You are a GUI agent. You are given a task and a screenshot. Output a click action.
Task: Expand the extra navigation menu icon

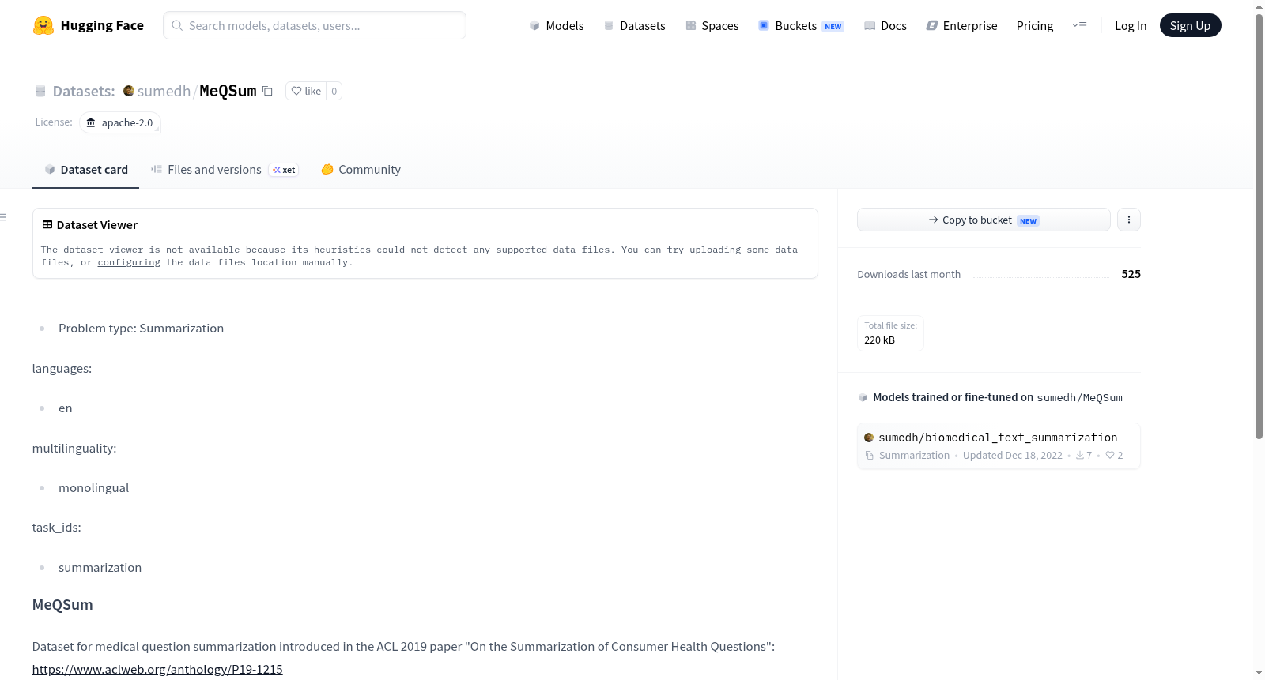point(1079,25)
